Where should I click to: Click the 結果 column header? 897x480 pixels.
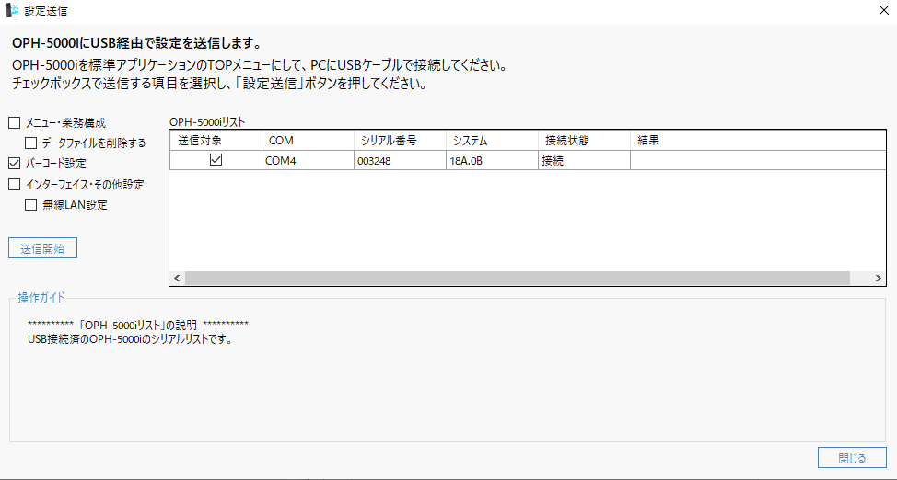(758, 141)
